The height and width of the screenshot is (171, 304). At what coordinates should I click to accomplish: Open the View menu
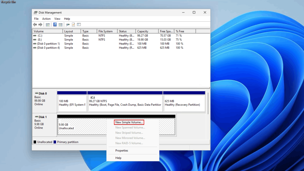(57, 18)
